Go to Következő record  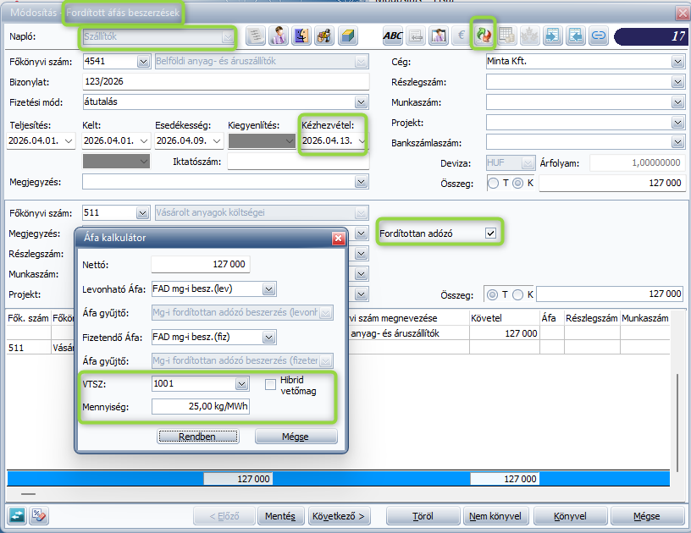[339, 516]
